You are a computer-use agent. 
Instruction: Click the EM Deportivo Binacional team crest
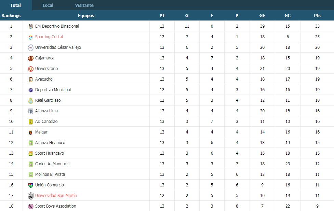point(31,26)
